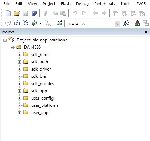150x141 pixels.
Task: Select the sdk_profiles group
Action: pos(43,84)
